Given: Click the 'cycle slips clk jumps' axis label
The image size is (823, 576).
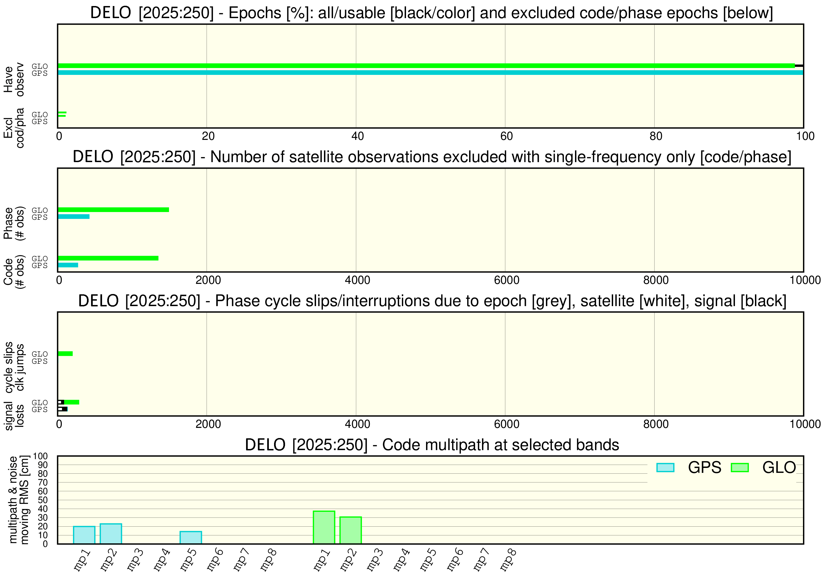Looking at the screenshot, I should point(14,367).
